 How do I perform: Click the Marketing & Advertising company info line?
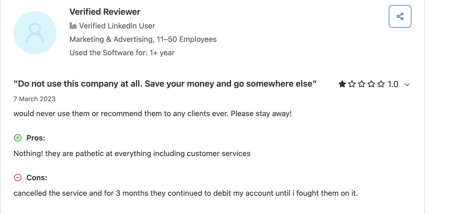click(x=143, y=39)
